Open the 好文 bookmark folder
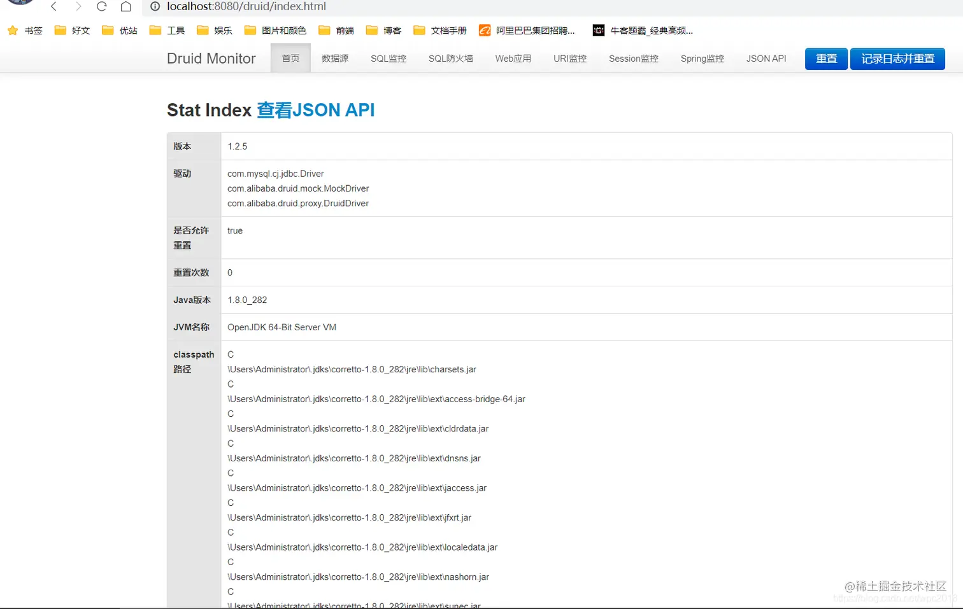 click(72, 31)
